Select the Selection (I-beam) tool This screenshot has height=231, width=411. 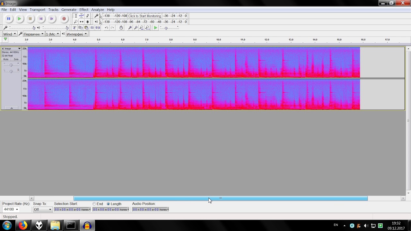pyautogui.click(x=76, y=16)
